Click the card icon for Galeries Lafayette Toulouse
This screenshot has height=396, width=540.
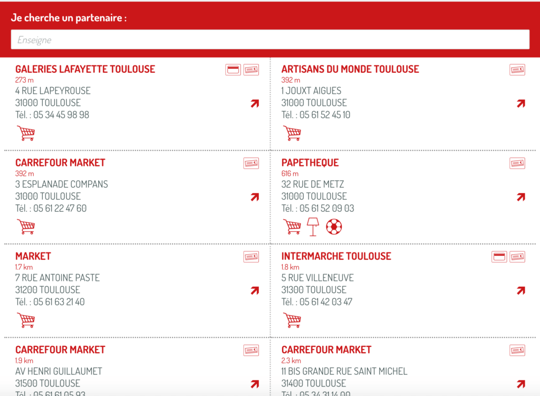coord(233,70)
